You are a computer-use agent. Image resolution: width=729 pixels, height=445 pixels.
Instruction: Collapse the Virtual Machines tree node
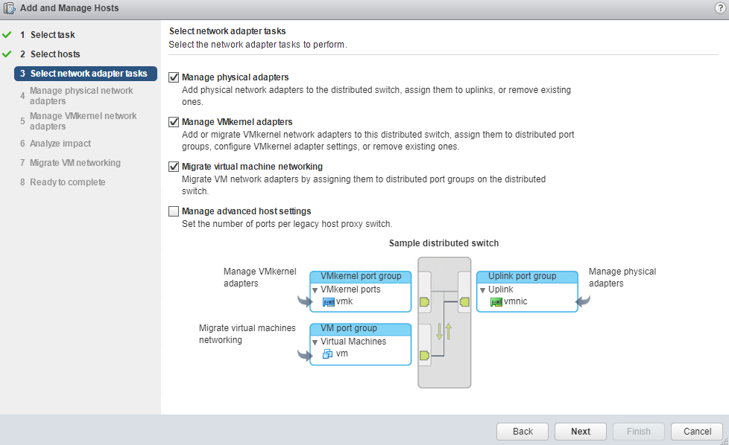click(315, 342)
